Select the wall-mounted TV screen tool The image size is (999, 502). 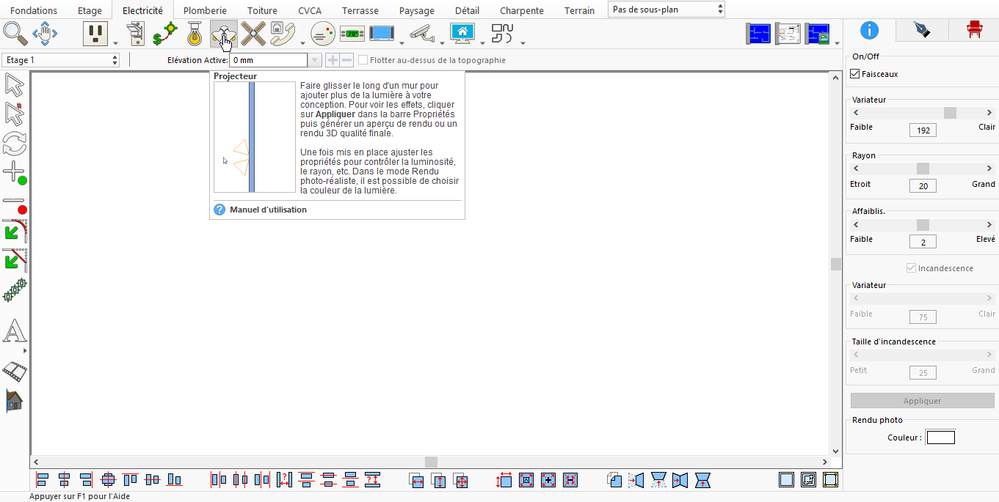[382, 33]
